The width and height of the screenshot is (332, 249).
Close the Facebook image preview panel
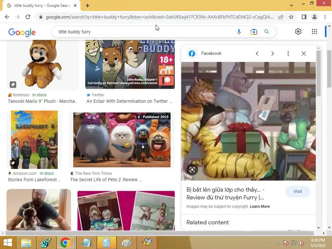[303, 53]
